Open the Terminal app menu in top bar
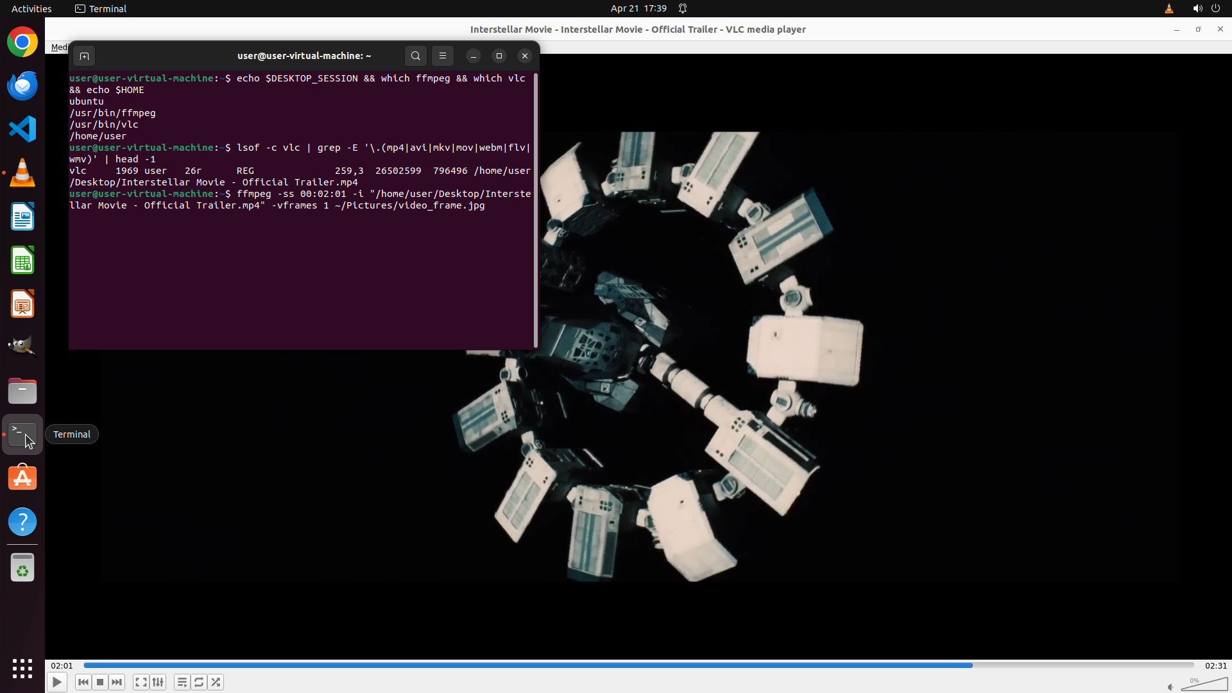The width and height of the screenshot is (1232, 693). [x=101, y=8]
